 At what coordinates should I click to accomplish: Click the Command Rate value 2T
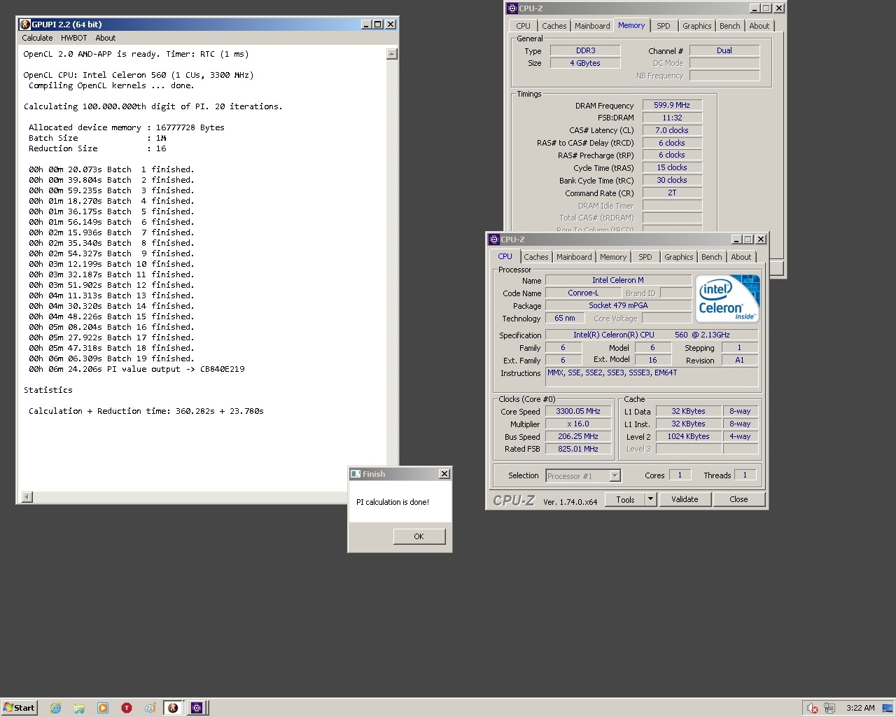point(672,193)
